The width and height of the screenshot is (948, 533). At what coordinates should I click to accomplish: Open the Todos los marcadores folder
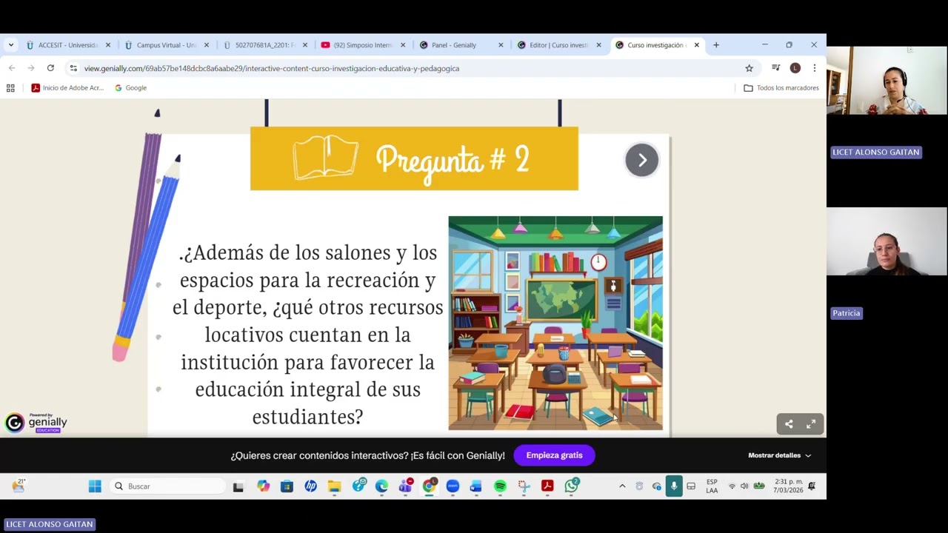pyautogui.click(x=781, y=88)
